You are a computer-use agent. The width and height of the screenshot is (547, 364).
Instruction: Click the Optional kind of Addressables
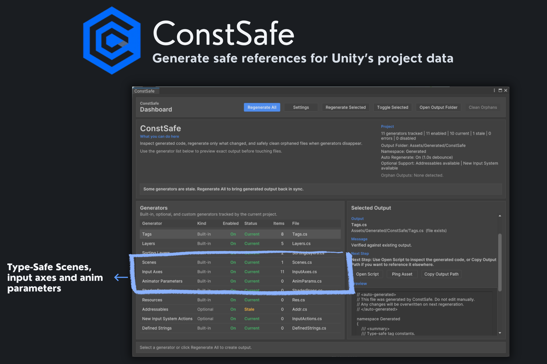click(x=205, y=309)
